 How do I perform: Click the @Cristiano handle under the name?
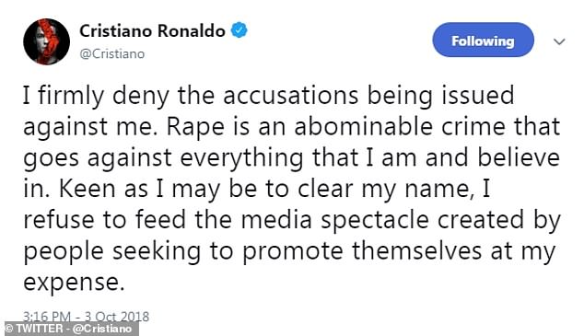point(112,54)
